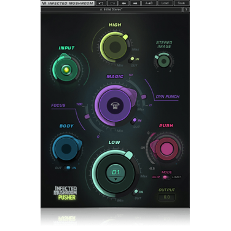This screenshot has height=231, width=231.
Task: Click the FOCUS slider handle
Action: coord(87,117)
